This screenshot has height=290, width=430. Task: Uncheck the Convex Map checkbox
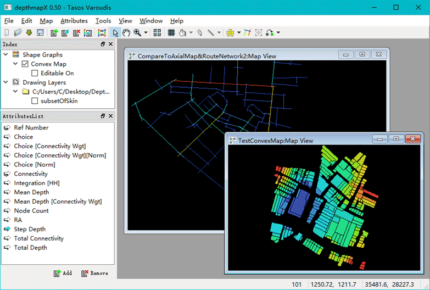[25, 64]
